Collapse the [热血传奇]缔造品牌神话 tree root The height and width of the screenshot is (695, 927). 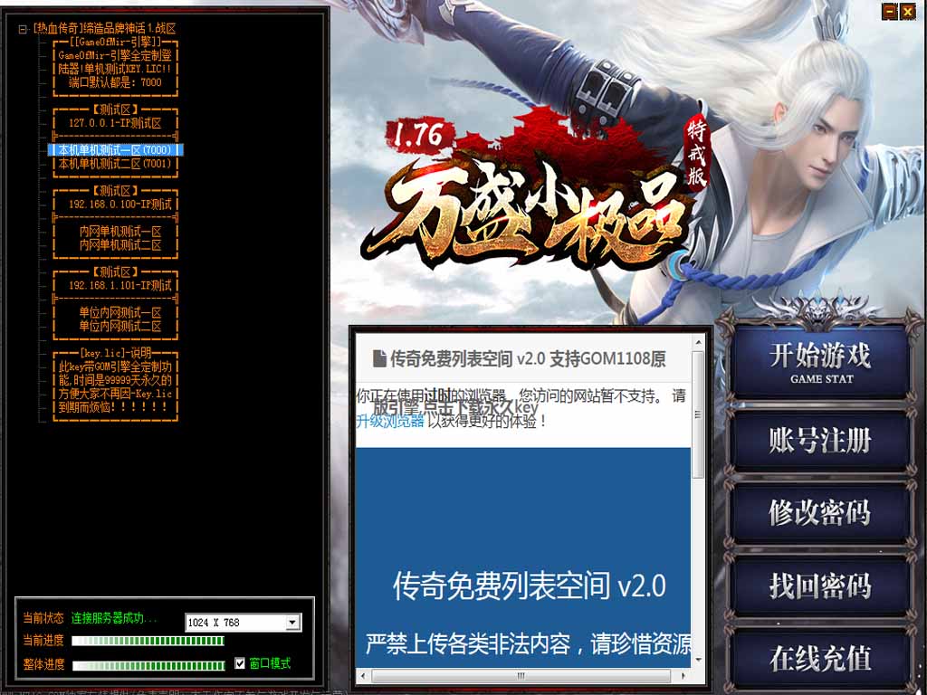(23, 29)
